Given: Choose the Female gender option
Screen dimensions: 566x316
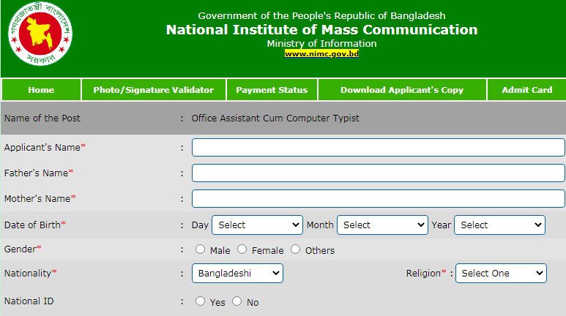Looking at the screenshot, I should (242, 249).
